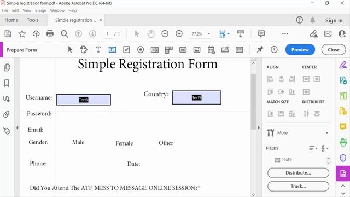Zoom out with minus button
This screenshot has width=350, height=197.
point(165,34)
